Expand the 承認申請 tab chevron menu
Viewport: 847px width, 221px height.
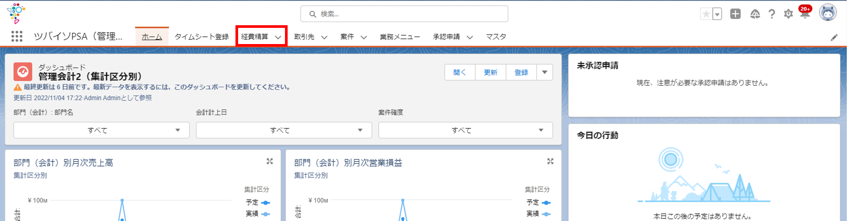pyautogui.click(x=470, y=37)
